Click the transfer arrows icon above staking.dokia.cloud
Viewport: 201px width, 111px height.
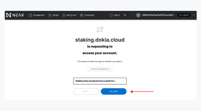100,29
